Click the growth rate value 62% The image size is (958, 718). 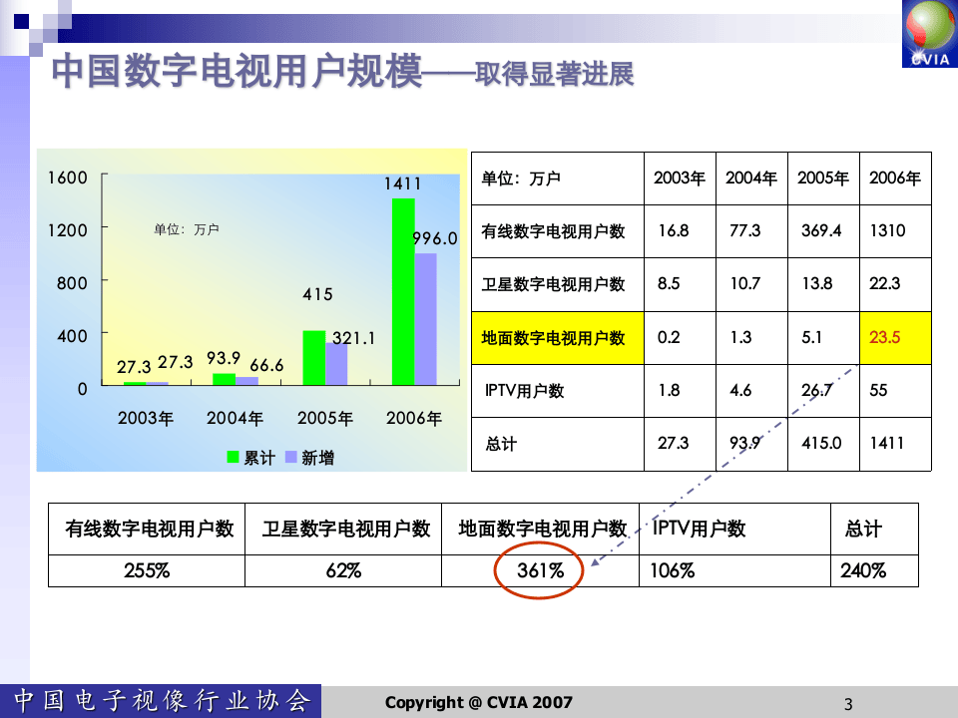point(343,570)
